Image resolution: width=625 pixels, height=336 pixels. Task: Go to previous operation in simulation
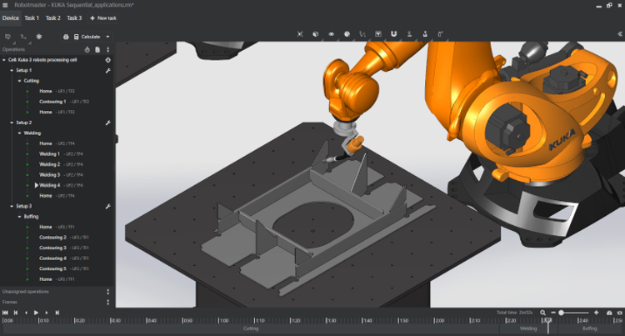[16, 313]
